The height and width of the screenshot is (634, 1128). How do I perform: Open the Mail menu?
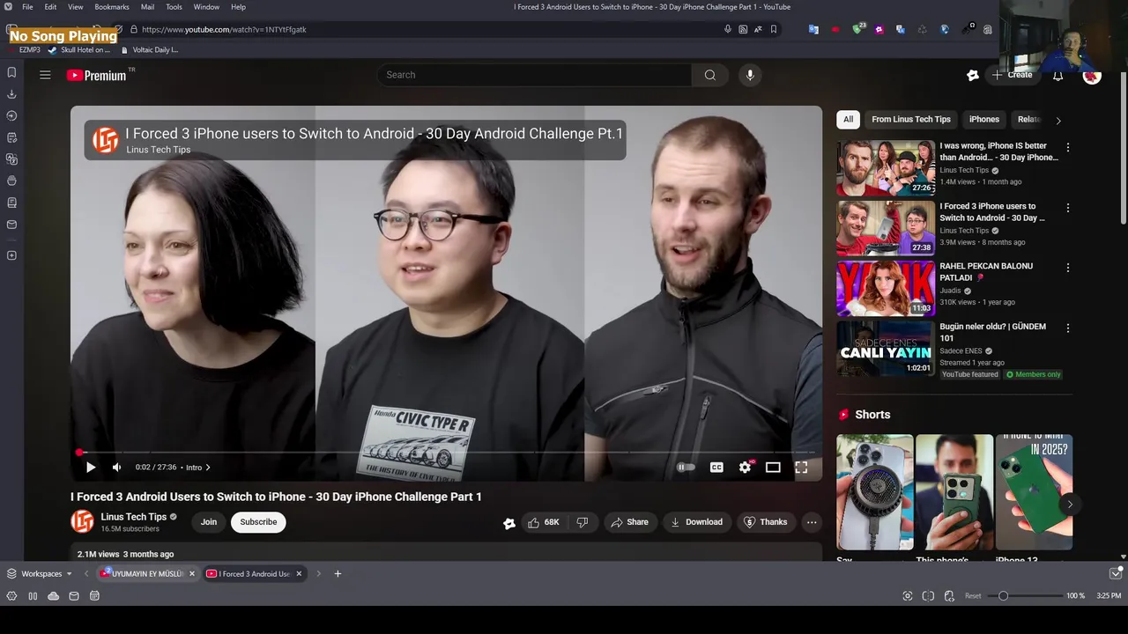[x=147, y=7]
